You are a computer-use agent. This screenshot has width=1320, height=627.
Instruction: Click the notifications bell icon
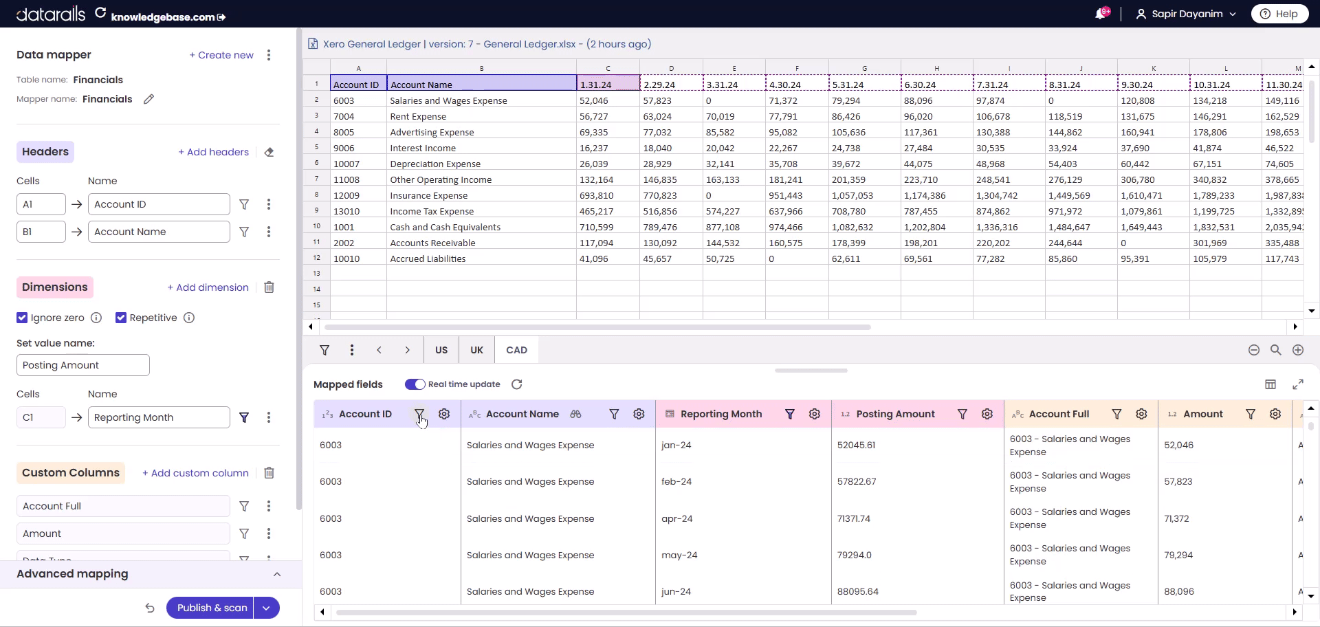point(1100,14)
